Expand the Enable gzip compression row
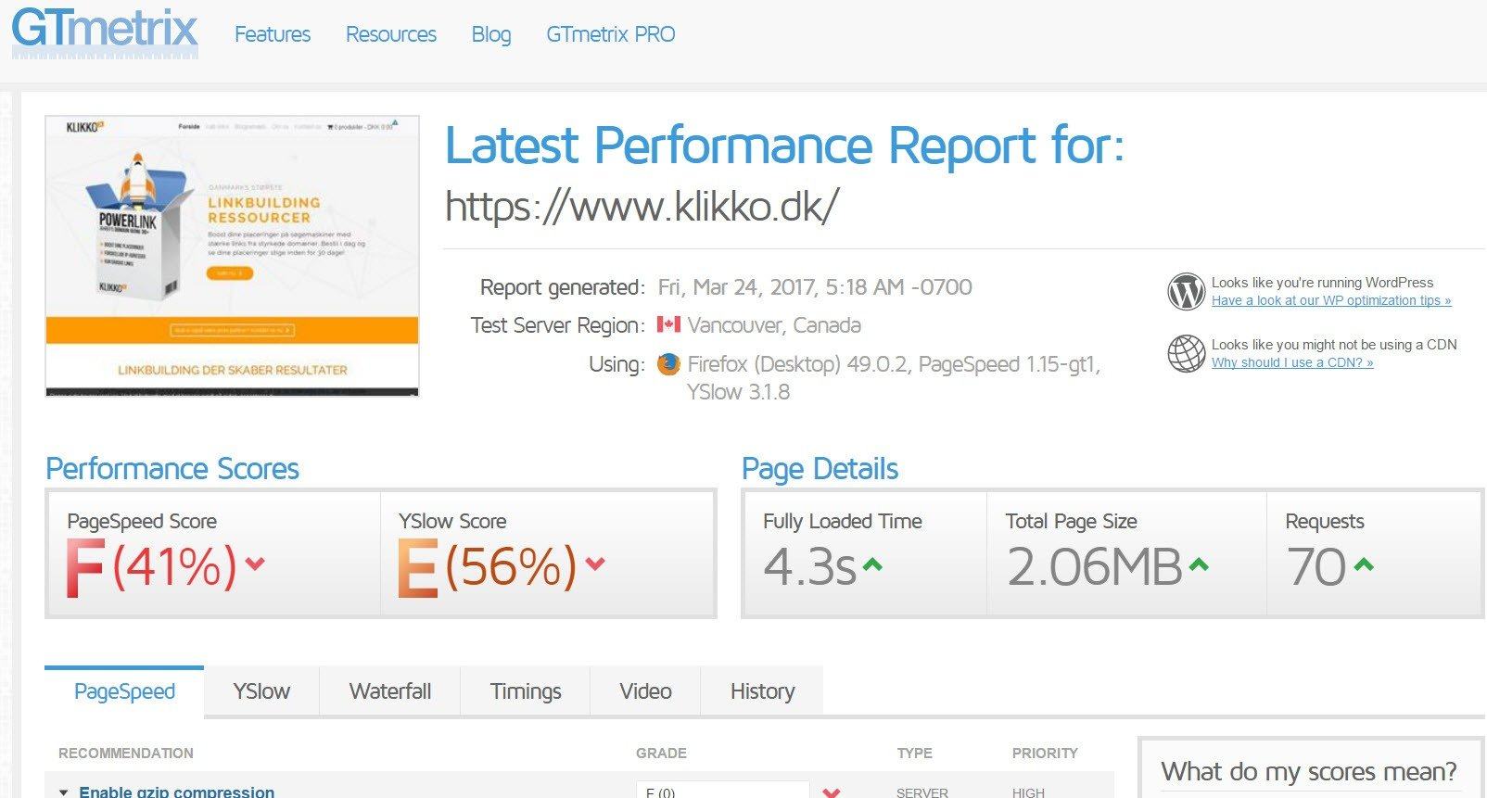Screen dimensions: 1487x798 63,792
